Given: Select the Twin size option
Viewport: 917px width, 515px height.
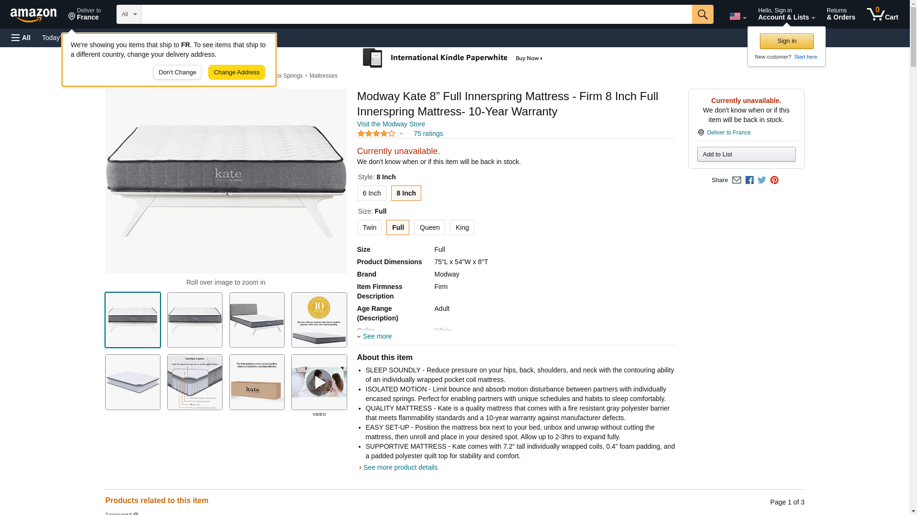Looking at the screenshot, I should click(x=369, y=227).
